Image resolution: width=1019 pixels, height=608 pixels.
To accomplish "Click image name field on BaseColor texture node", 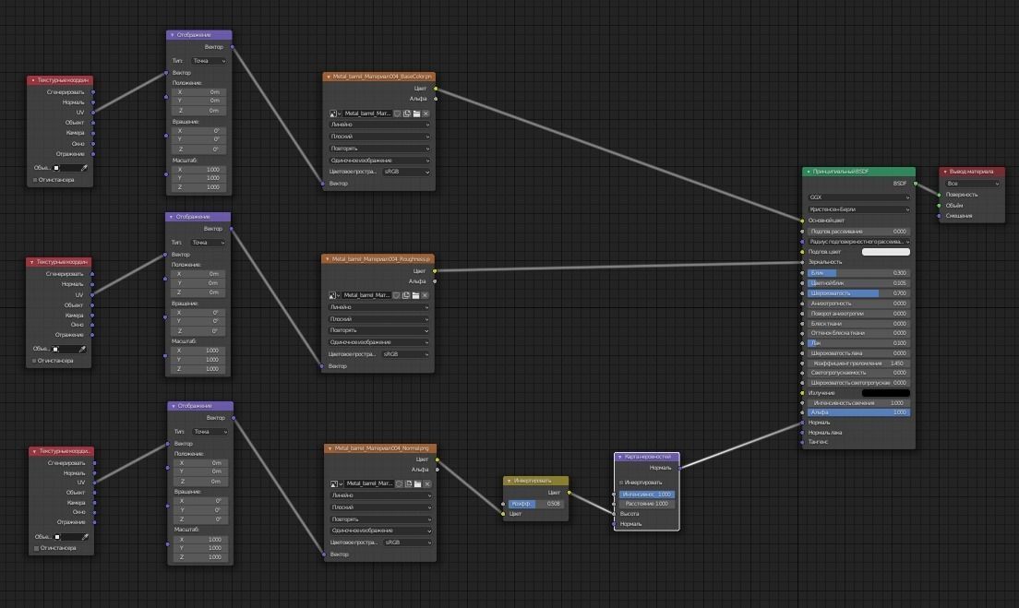I will coord(366,113).
